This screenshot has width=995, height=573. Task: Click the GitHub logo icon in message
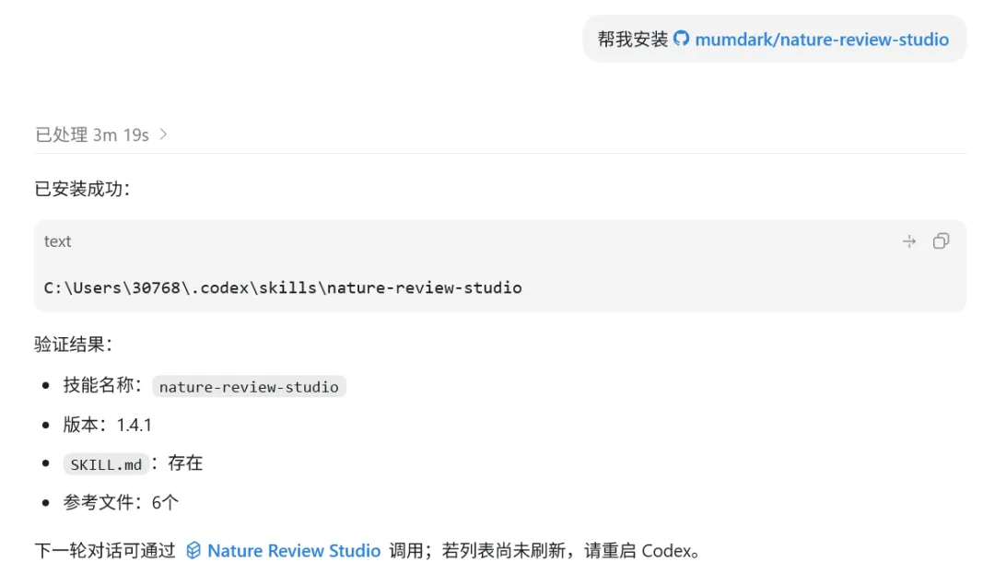(x=681, y=39)
